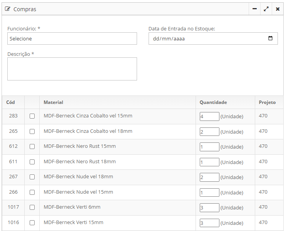Click quantity input for Verti 15mm
Image resolution: width=286 pixels, height=231 pixels.
click(209, 223)
